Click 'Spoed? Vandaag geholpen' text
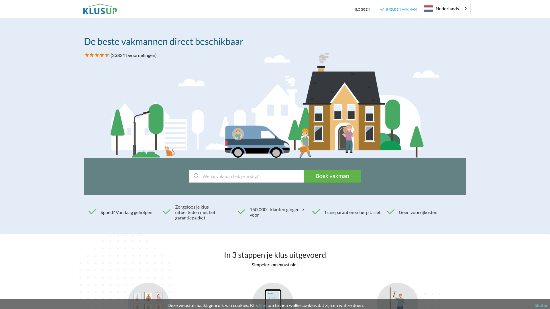The height and width of the screenshot is (309, 550). point(126,212)
